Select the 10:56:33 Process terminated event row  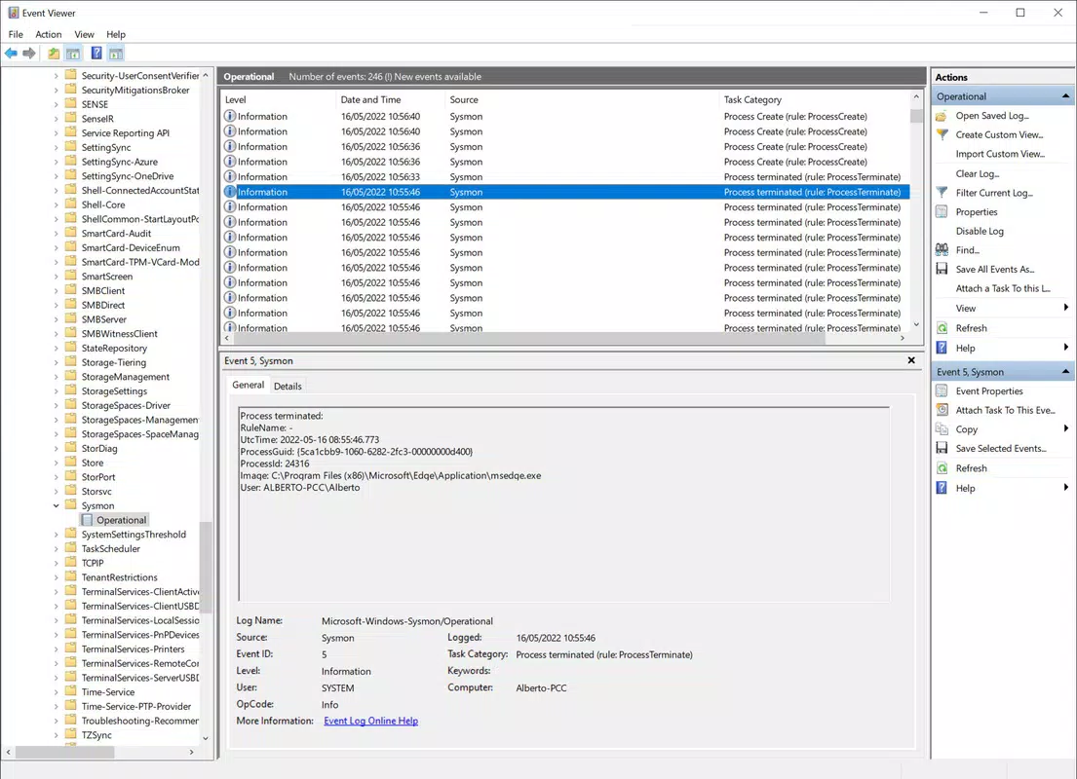coord(565,177)
